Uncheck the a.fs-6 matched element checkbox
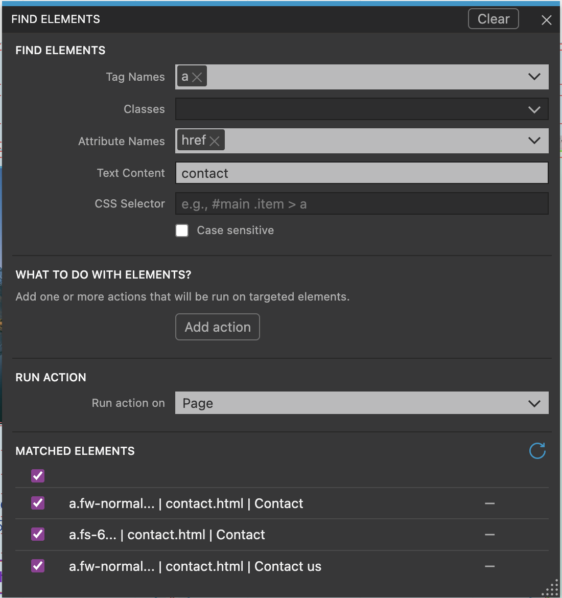This screenshot has height=598, width=562. (38, 534)
